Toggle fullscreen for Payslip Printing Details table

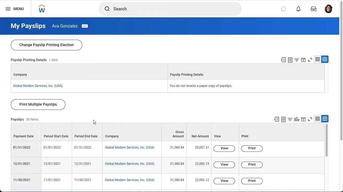(x=310, y=60)
